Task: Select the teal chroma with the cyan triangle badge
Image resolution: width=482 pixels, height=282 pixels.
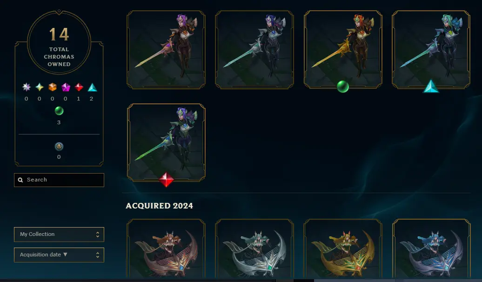Action: (431, 50)
